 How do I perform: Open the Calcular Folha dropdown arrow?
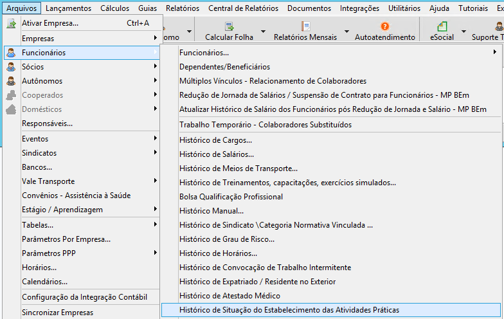[264, 32]
